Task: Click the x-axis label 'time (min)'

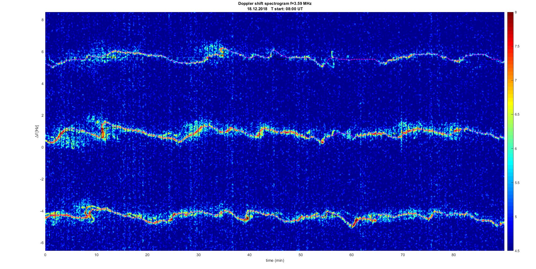Action: coord(275,260)
